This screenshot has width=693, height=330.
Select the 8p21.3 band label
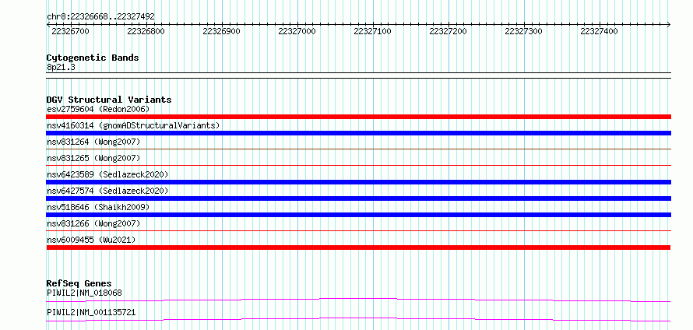tap(60, 68)
